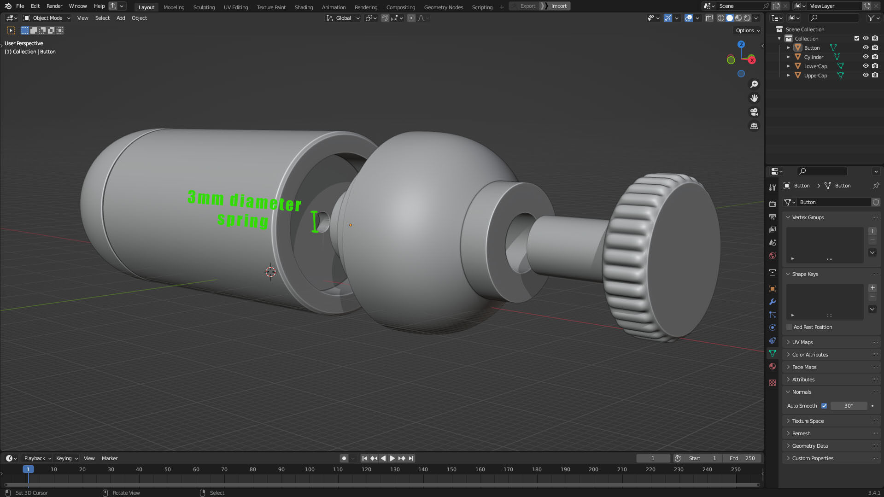
Task: Click the mesh name field Button
Action: [834, 202]
